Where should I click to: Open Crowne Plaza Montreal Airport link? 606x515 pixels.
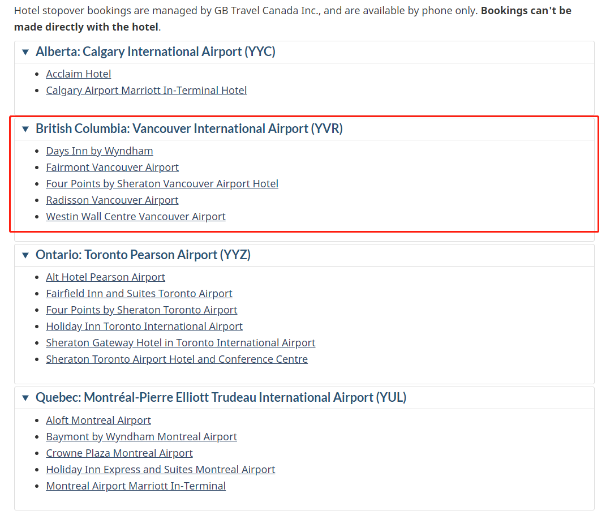tap(119, 453)
